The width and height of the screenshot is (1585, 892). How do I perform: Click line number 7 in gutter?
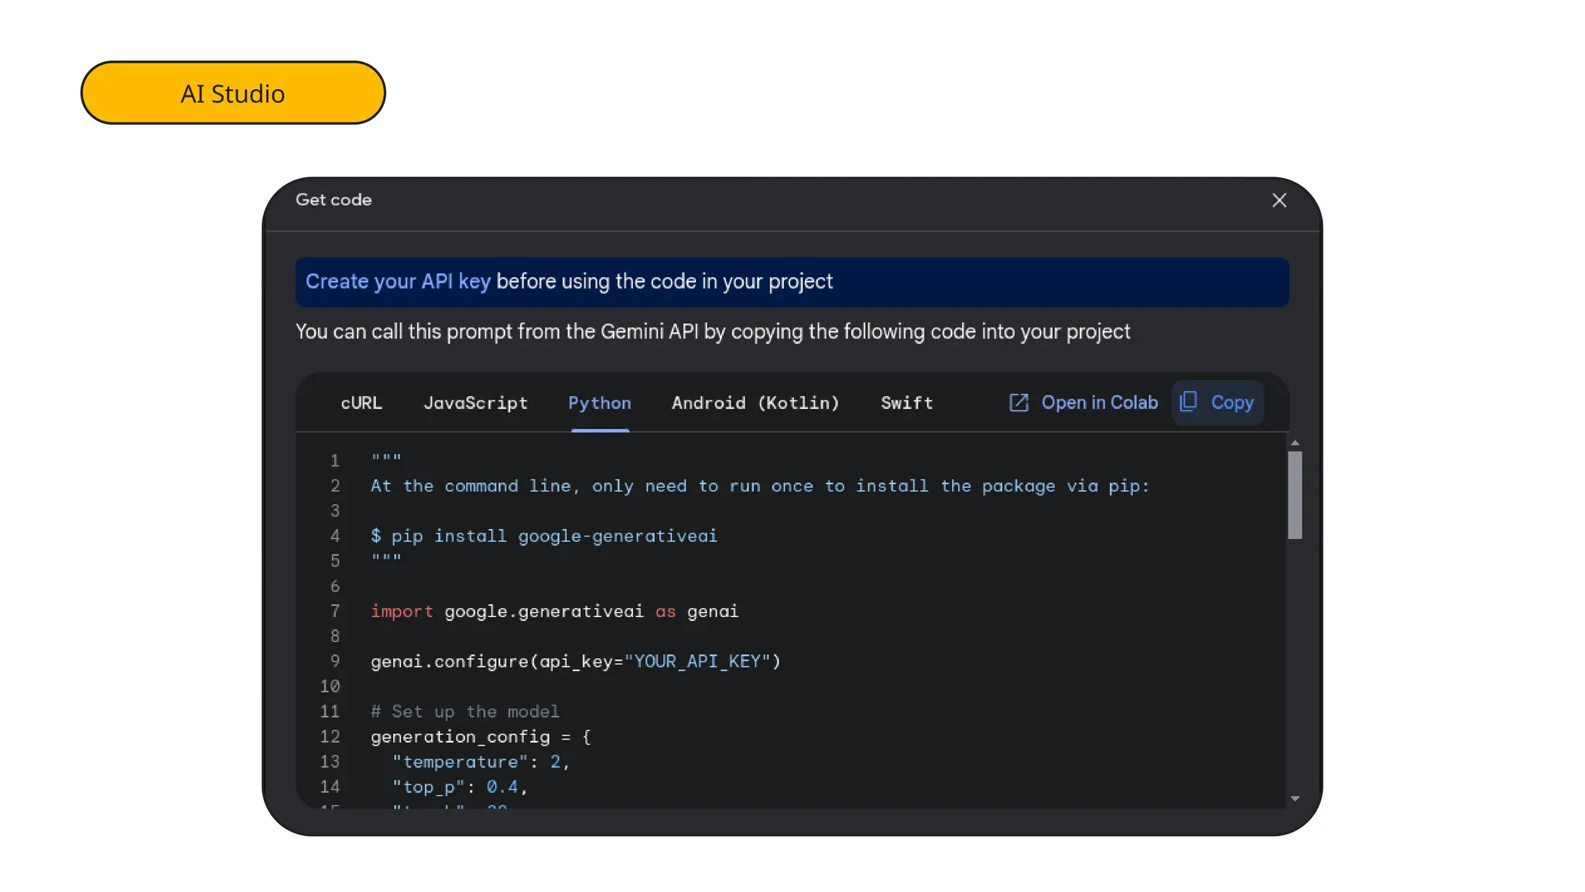pos(335,611)
